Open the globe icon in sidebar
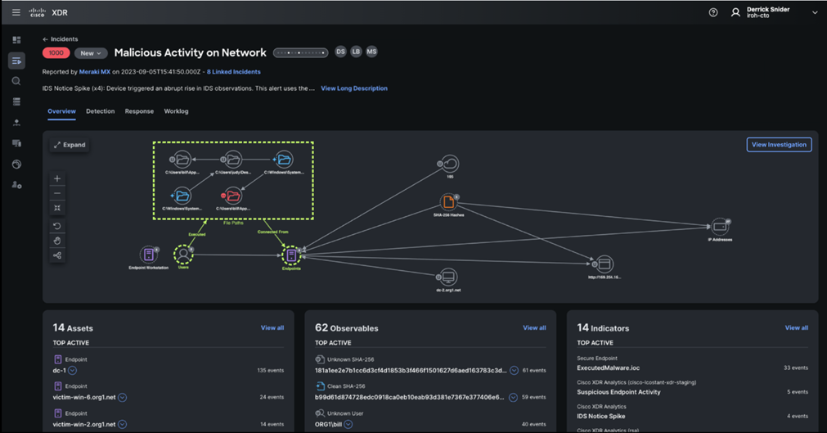Screen dimensions: 827x433 [16, 165]
